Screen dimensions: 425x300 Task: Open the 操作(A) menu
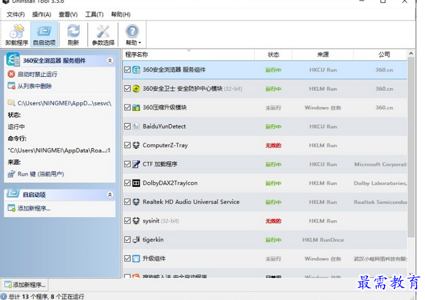[42, 14]
